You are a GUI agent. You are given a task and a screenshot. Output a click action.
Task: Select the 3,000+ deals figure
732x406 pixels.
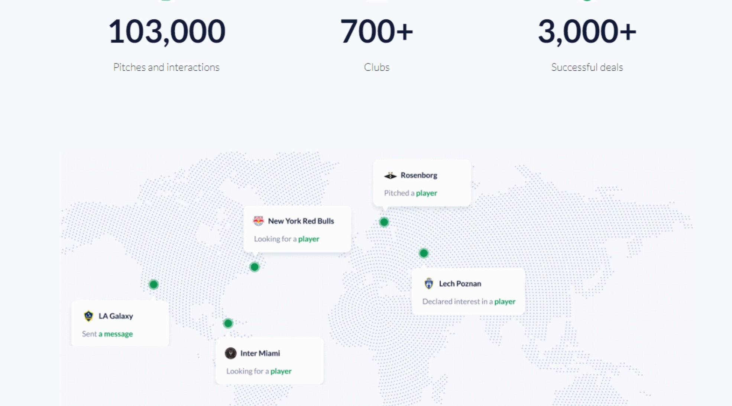587,31
